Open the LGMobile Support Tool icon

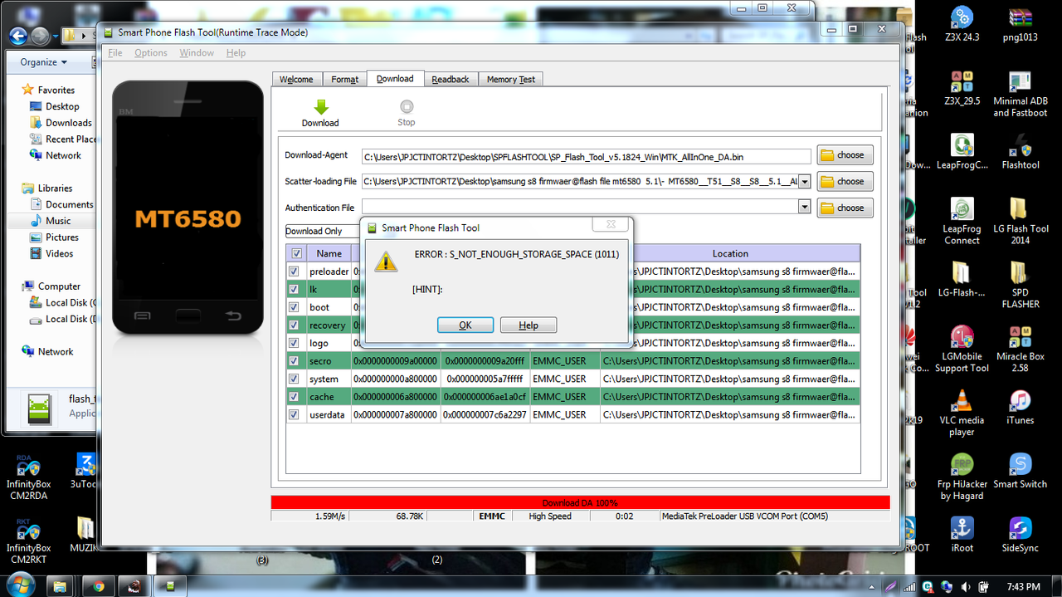coord(962,337)
